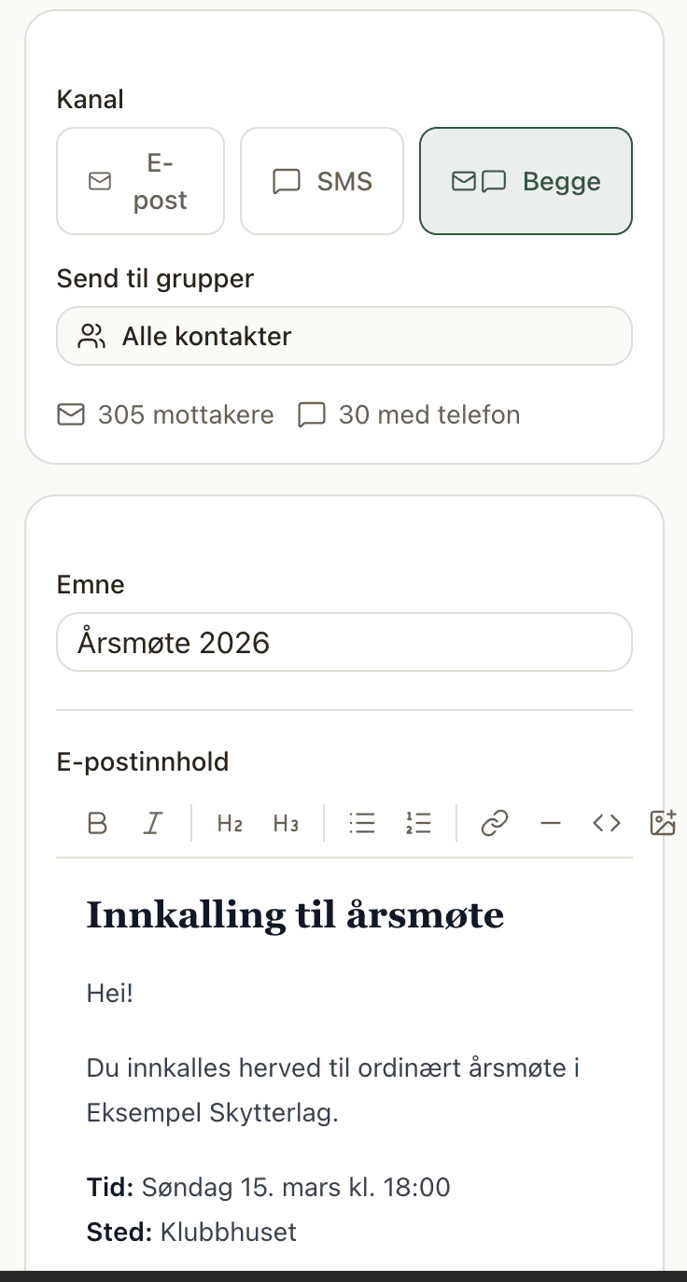Insert a hyperlink
The image size is (687, 1282).
pyautogui.click(x=494, y=823)
